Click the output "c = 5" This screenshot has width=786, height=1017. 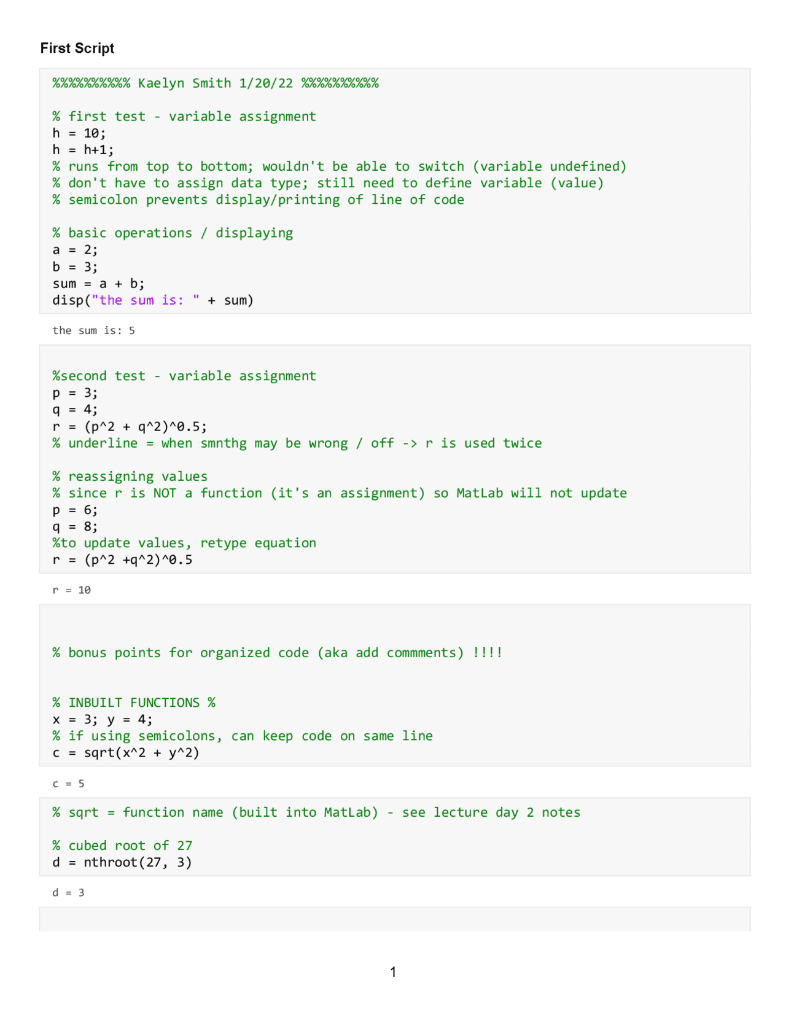[69, 784]
